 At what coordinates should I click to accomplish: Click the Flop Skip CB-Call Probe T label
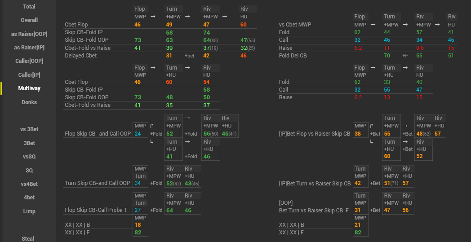pyautogui.click(x=96, y=210)
